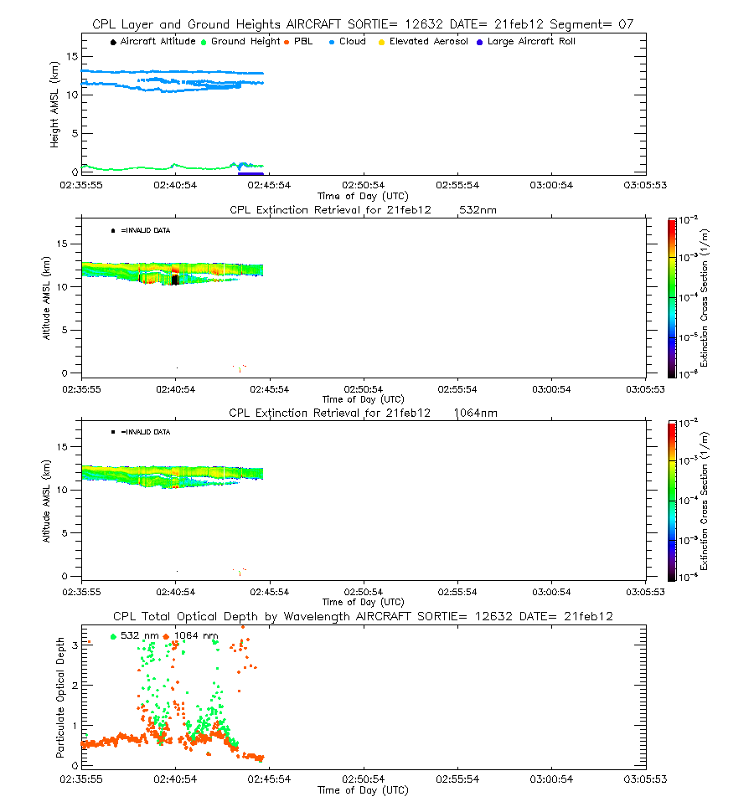Screen dimensions: 754x812
Task: Click the yellow Elevated Aerosol legend dot
Action: pyautogui.click(x=381, y=43)
